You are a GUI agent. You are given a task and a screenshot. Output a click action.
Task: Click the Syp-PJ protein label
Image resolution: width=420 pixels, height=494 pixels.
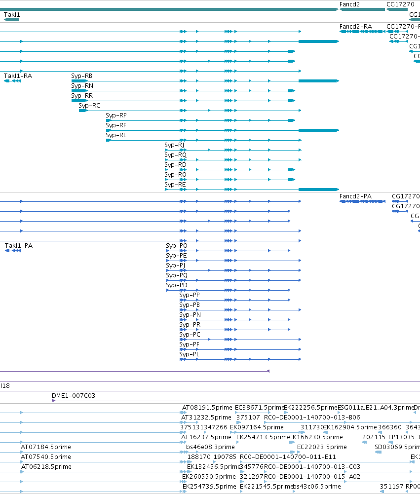point(176,266)
